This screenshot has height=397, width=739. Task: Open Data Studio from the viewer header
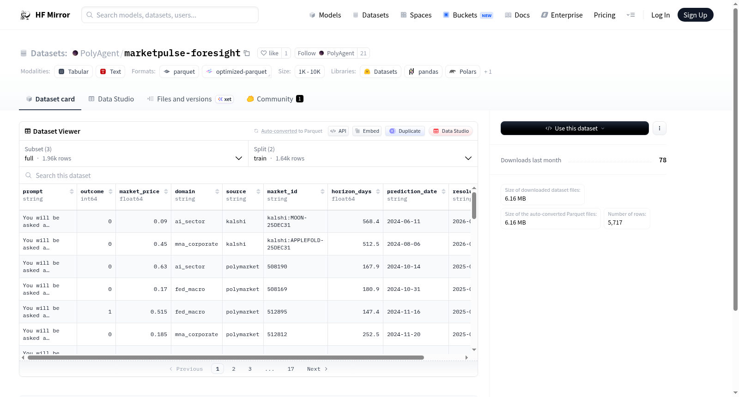coord(451,131)
